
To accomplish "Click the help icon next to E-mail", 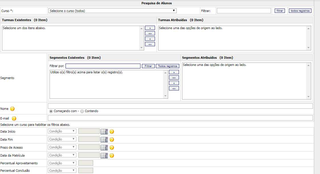I will pyautogui.click(x=14, y=119).
